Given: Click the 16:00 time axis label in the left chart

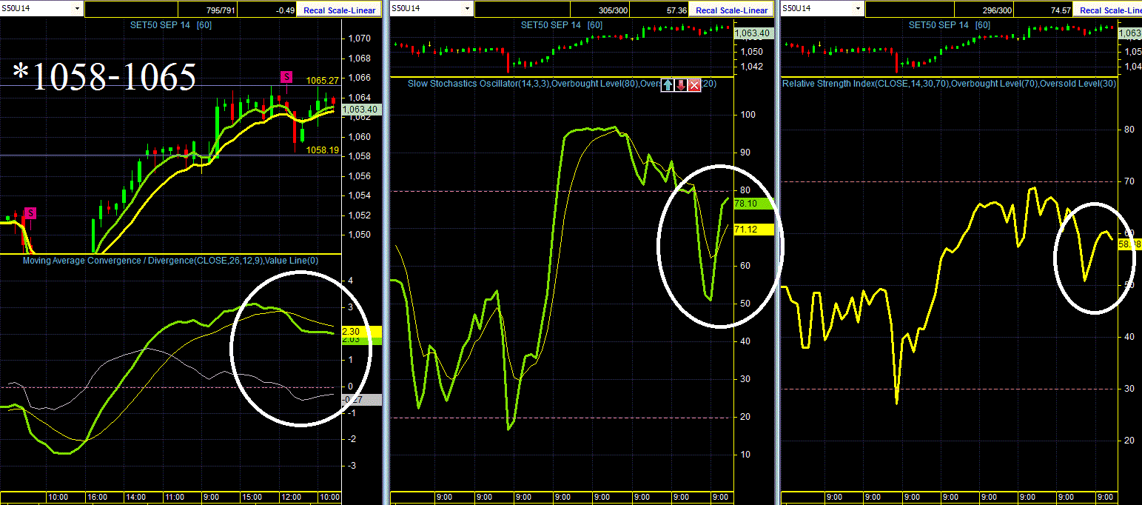Looking at the screenshot, I should [x=96, y=497].
